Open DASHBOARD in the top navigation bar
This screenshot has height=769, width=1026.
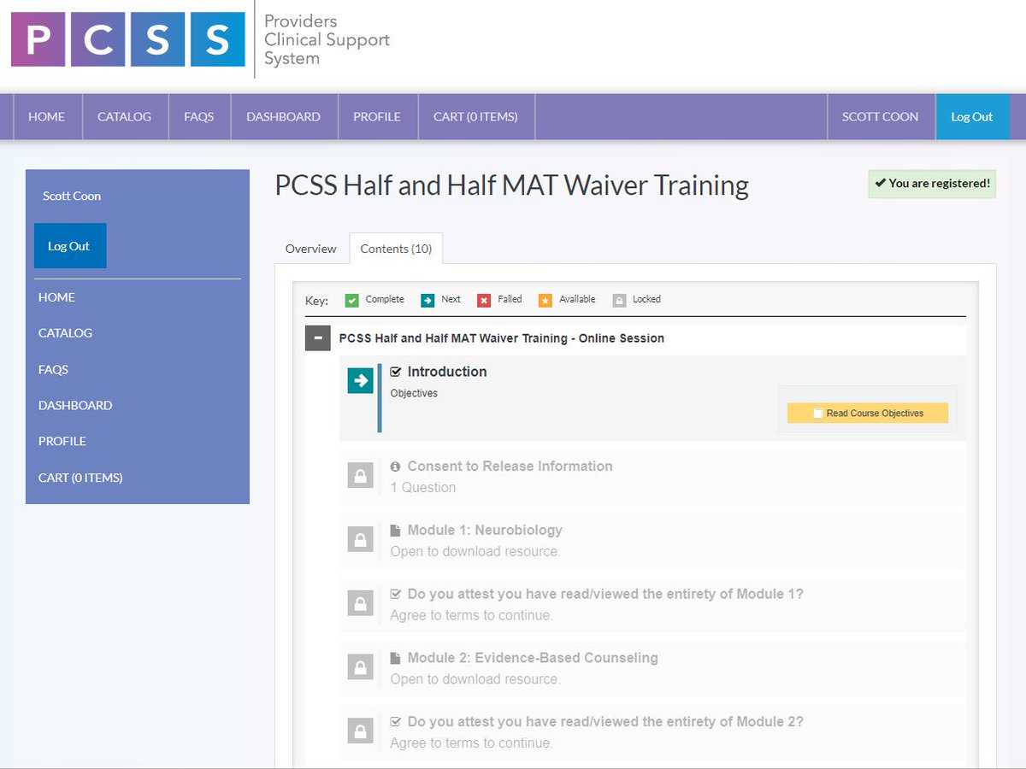(284, 117)
